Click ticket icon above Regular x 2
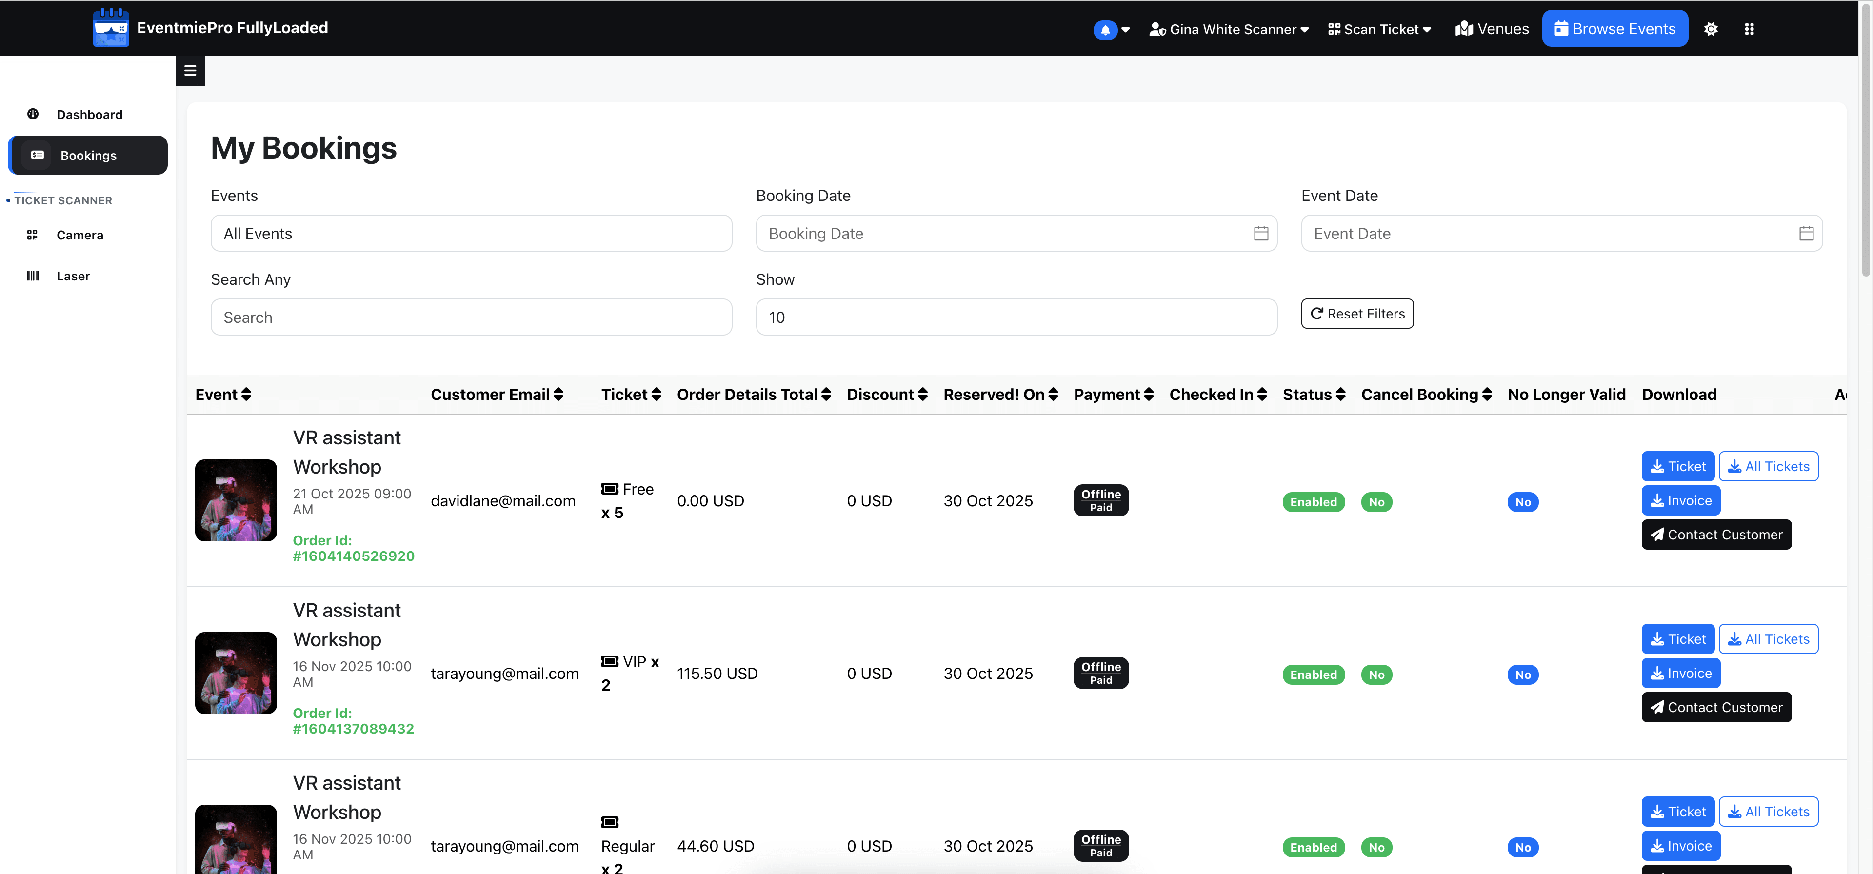 click(609, 822)
